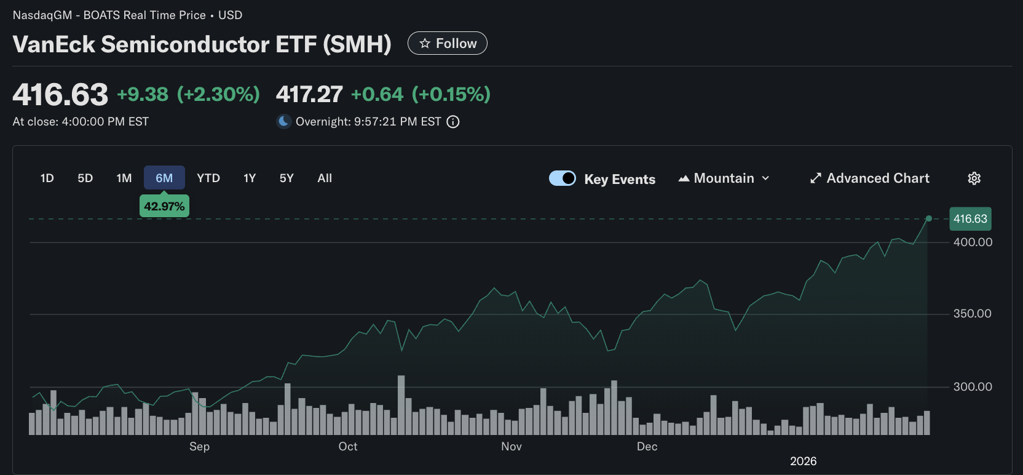Switch to the 1M chart view
Image resolution: width=1023 pixels, height=475 pixels.
pos(124,178)
